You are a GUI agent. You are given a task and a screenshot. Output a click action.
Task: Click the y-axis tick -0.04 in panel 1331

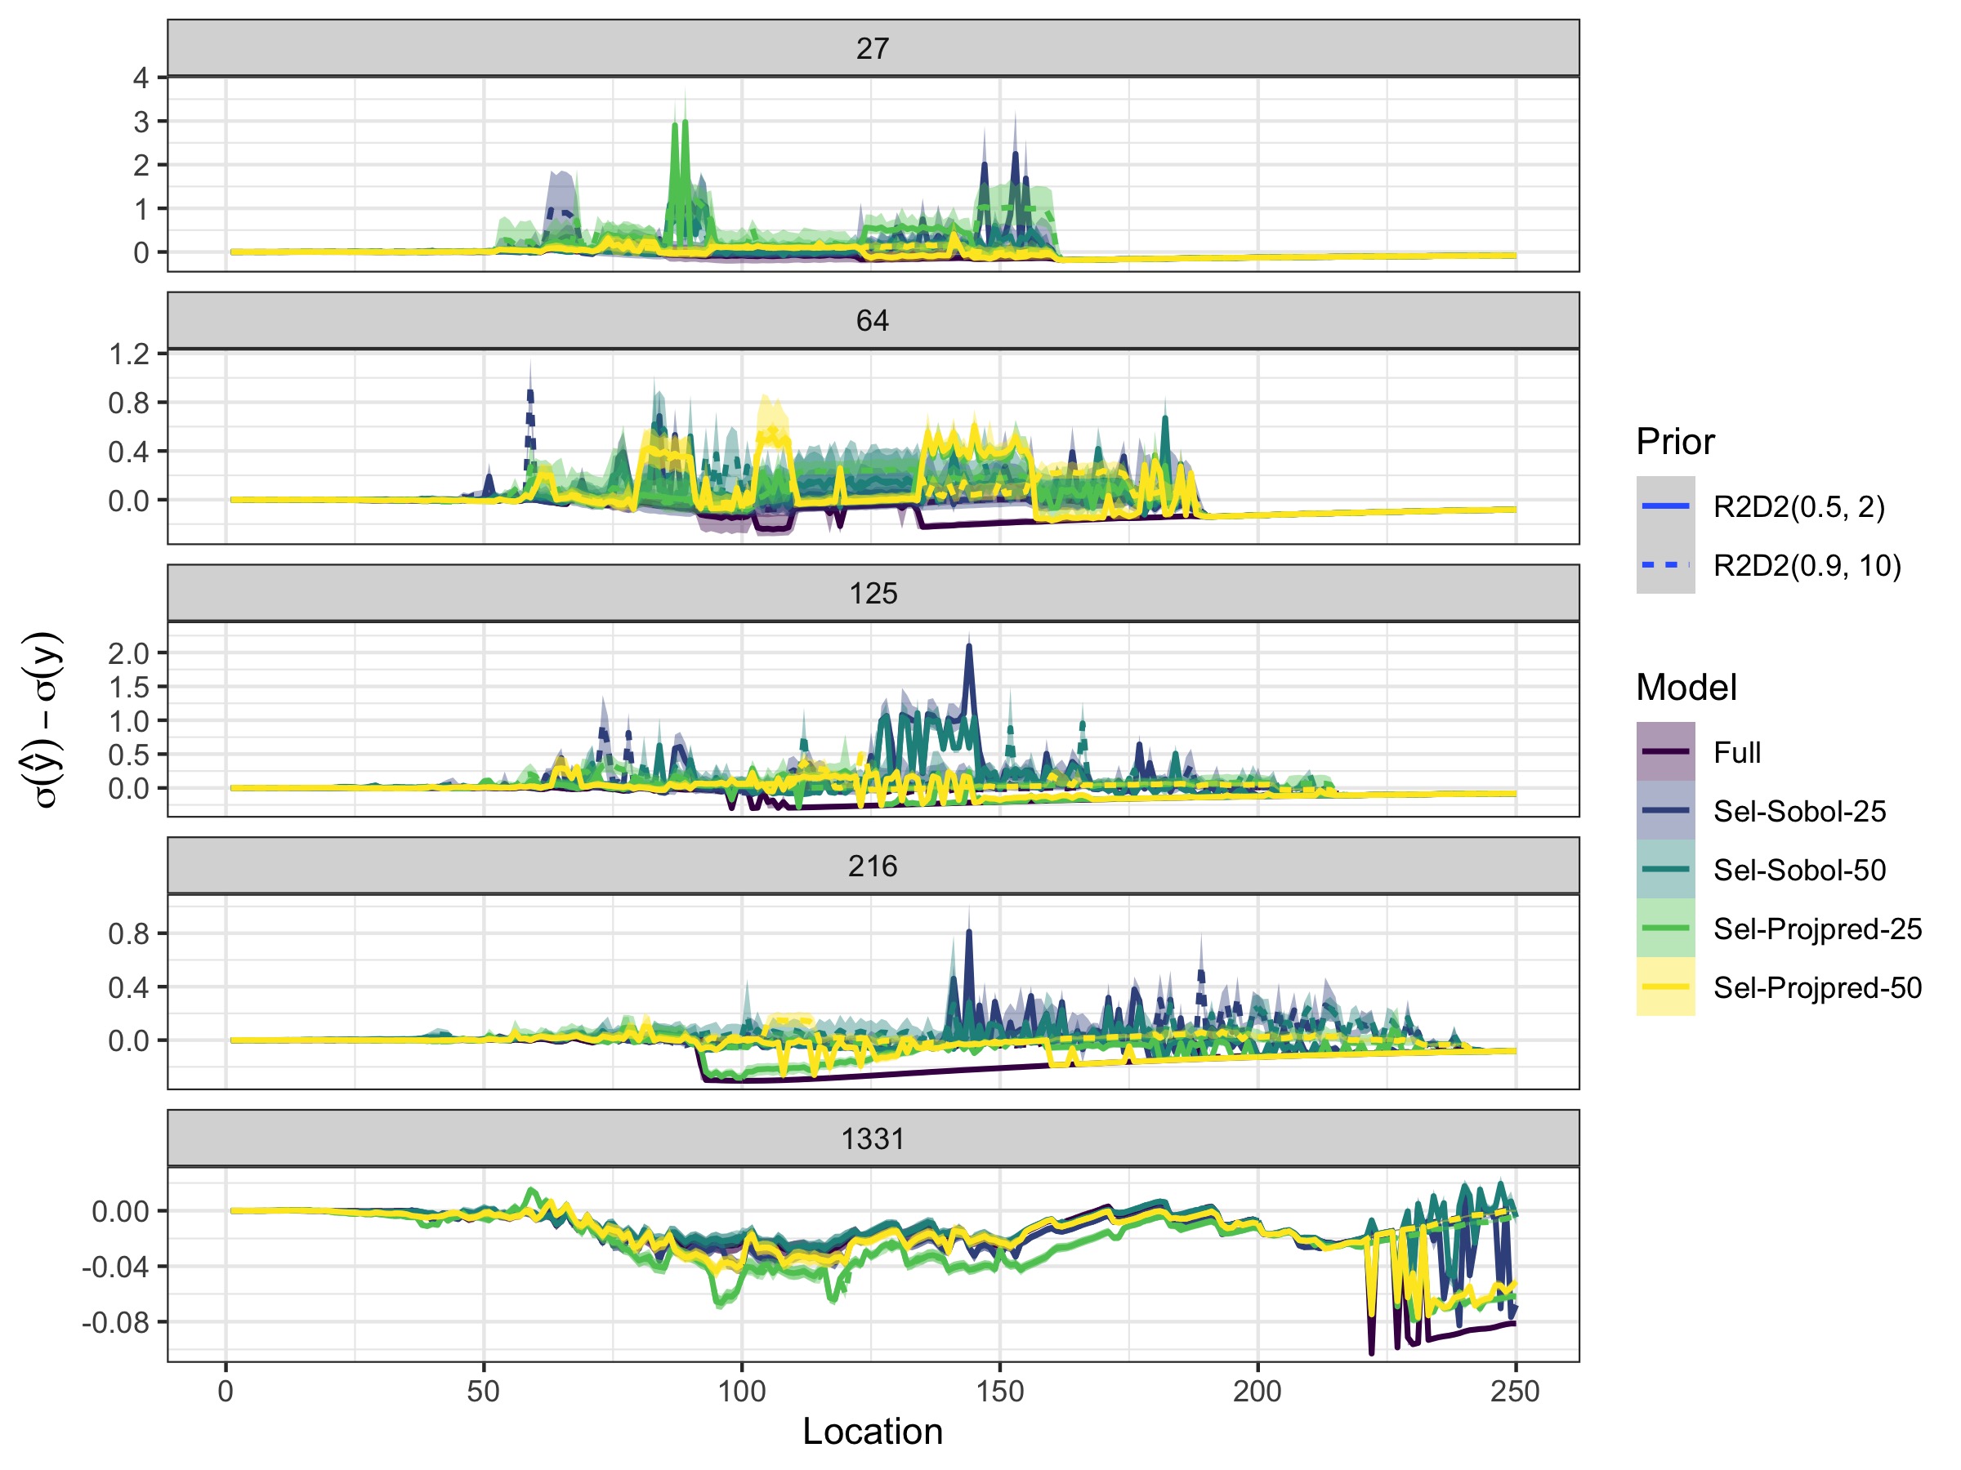click(x=116, y=1266)
